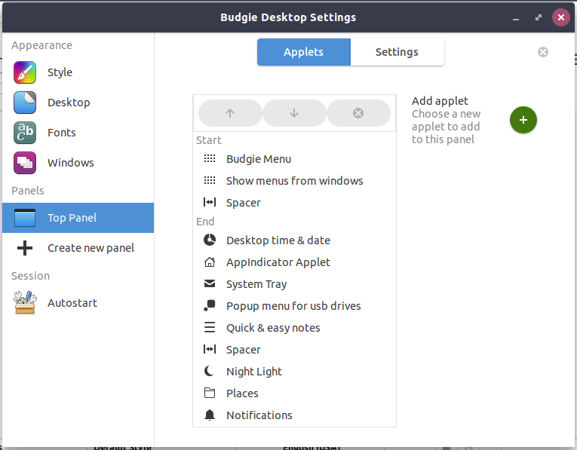Select Desktop label in the sidebar
The height and width of the screenshot is (450, 577).
[69, 103]
